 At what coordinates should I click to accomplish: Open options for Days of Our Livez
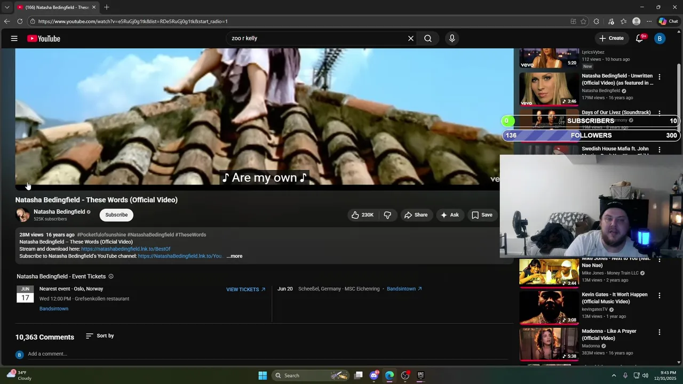(660, 113)
